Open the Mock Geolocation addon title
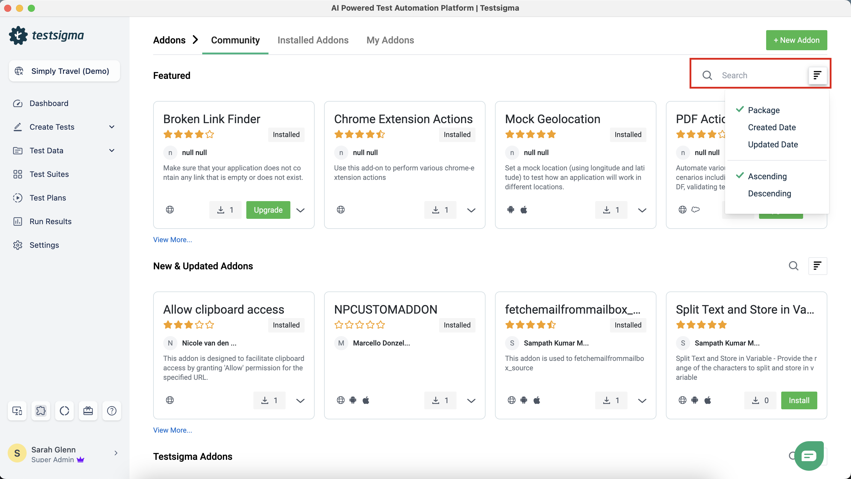 point(552,119)
